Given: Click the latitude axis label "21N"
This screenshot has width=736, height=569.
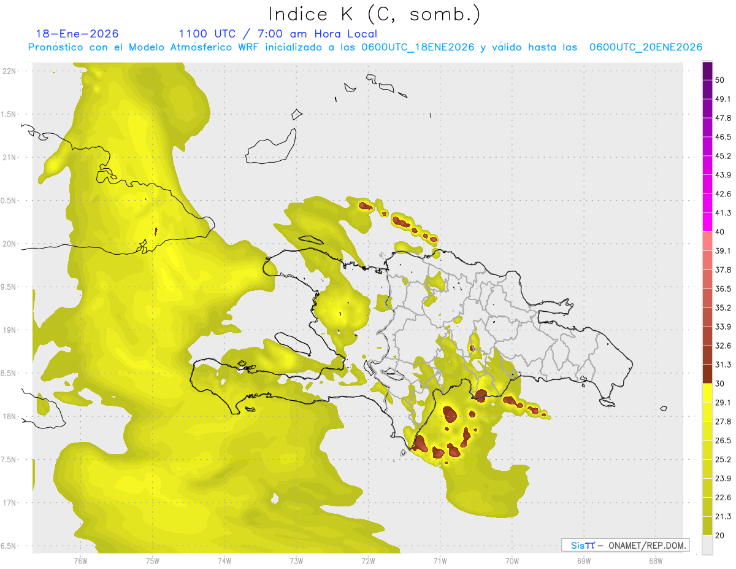Looking at the screenshot, I should click(x=10, y=158).
